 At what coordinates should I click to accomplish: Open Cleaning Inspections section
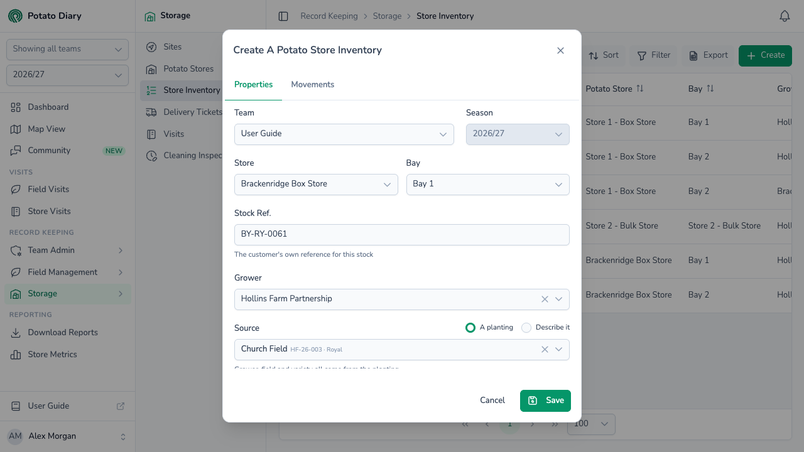point(181,156)
